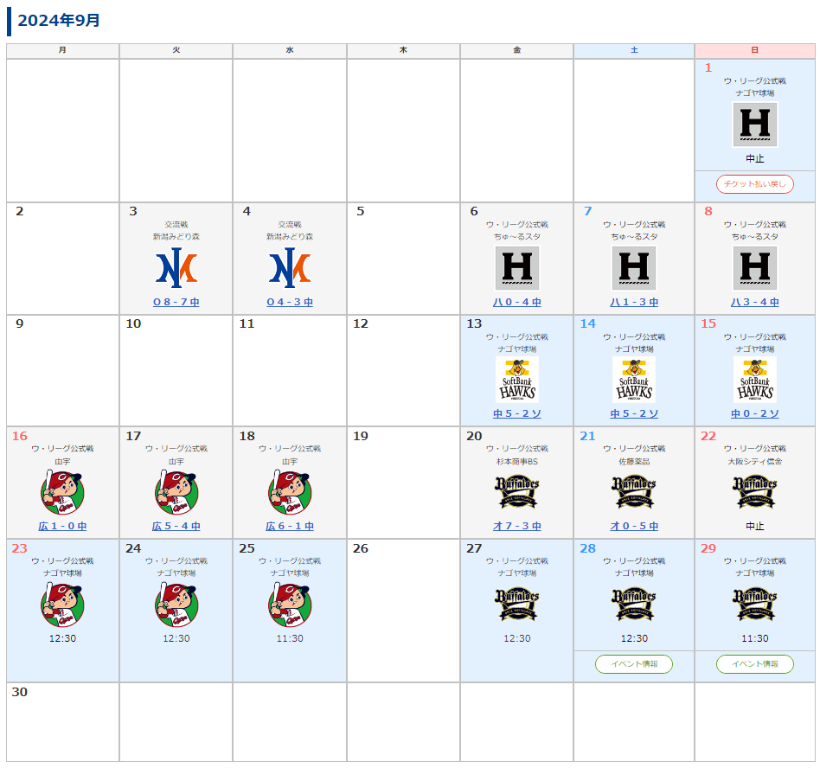Open the 4-3 score link on September 4
Viewport: 820px width, 768px height.
[290, 302]
